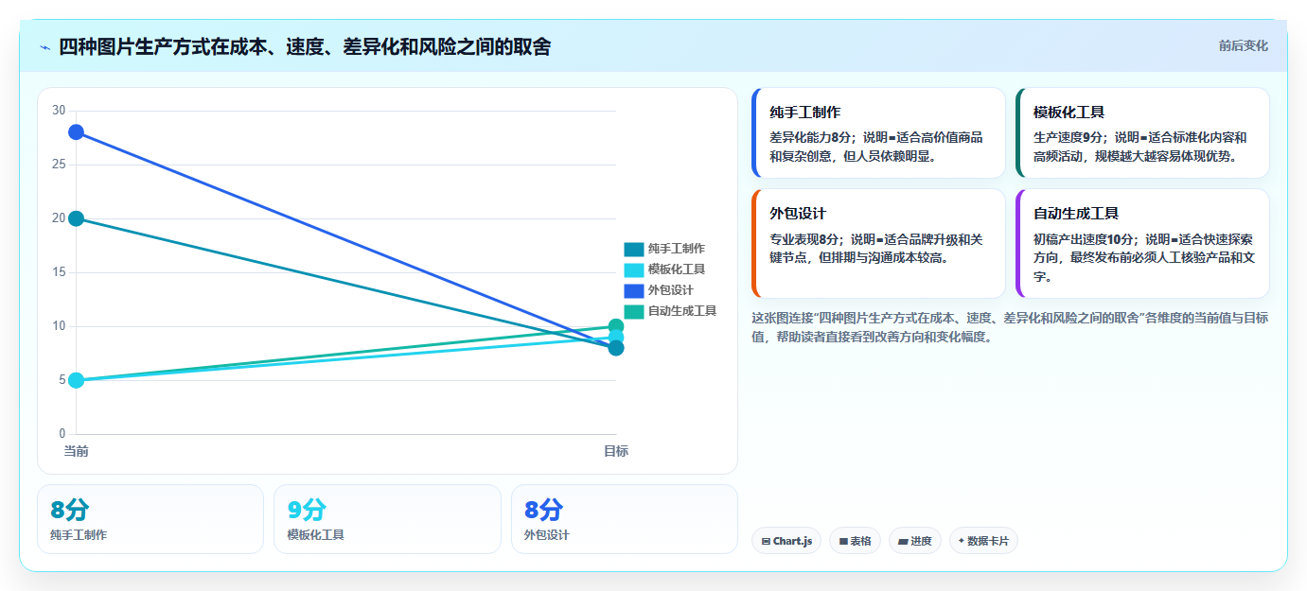The width and height of the screenshot is (1307, 591).
Task: Click the target data point at 8
Action: point(616,348)
